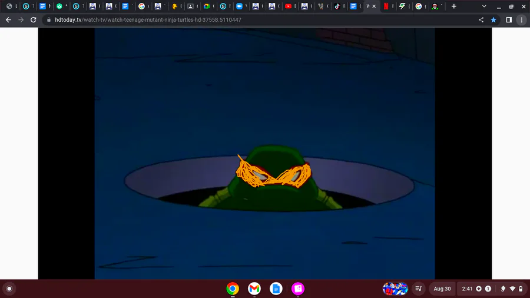Image resolution: width=530 pixels, height=298 pixels.
Task: Click the Wi-Fi status icon
Action: click(512, 289)
